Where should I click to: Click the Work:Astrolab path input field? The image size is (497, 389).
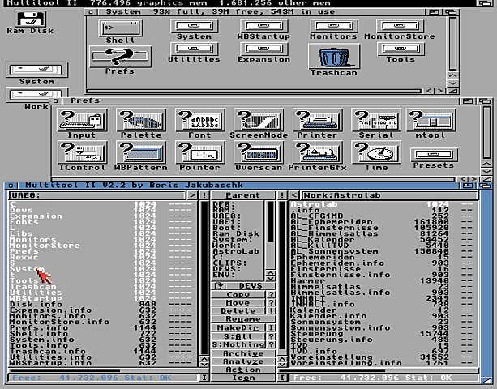pos(389,195)
